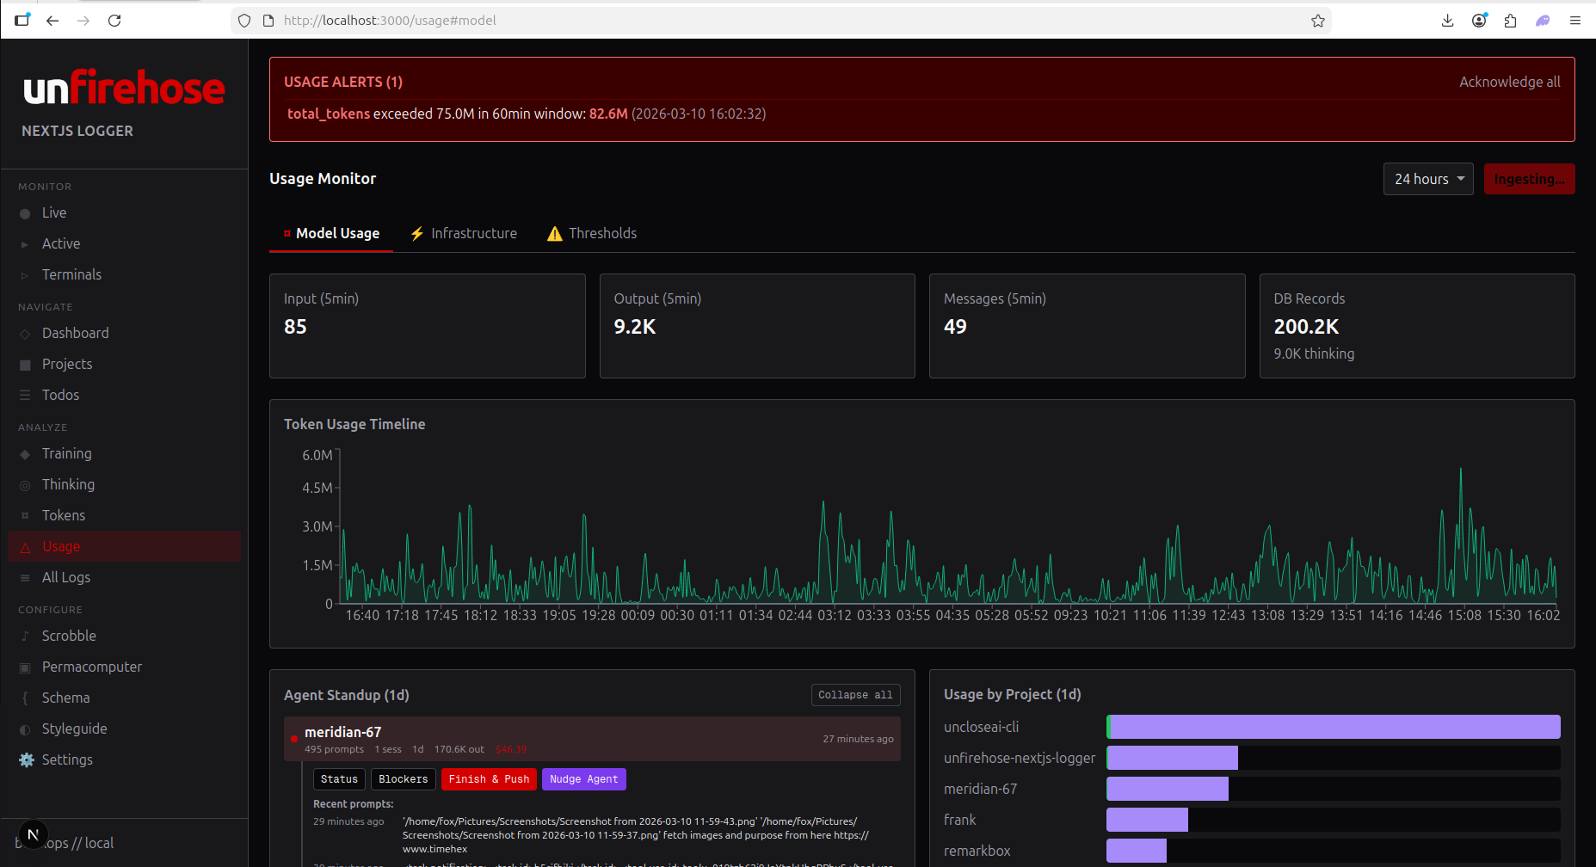The height and width of the screenshot is (867, 1596).
Task: Click the Scrobble music note icon
Action: [x=25, y=636]
